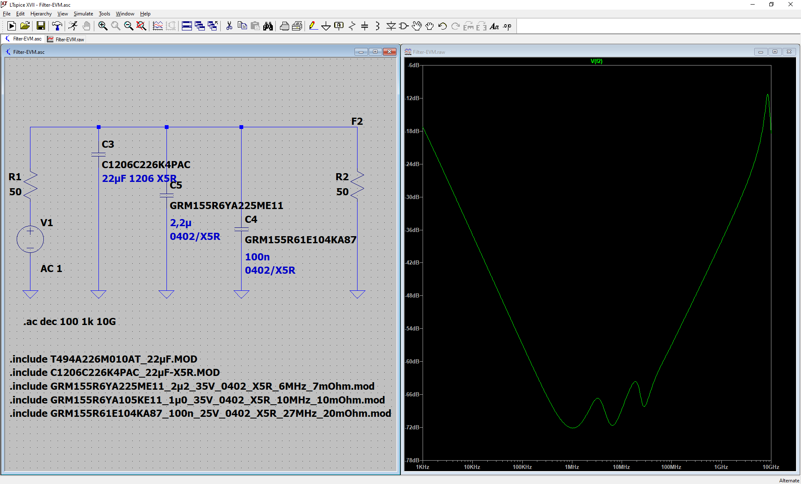The width and height of the screenshot is (801, 484).
Task: Place a Ground symbol
Action: tap(326, 26)
